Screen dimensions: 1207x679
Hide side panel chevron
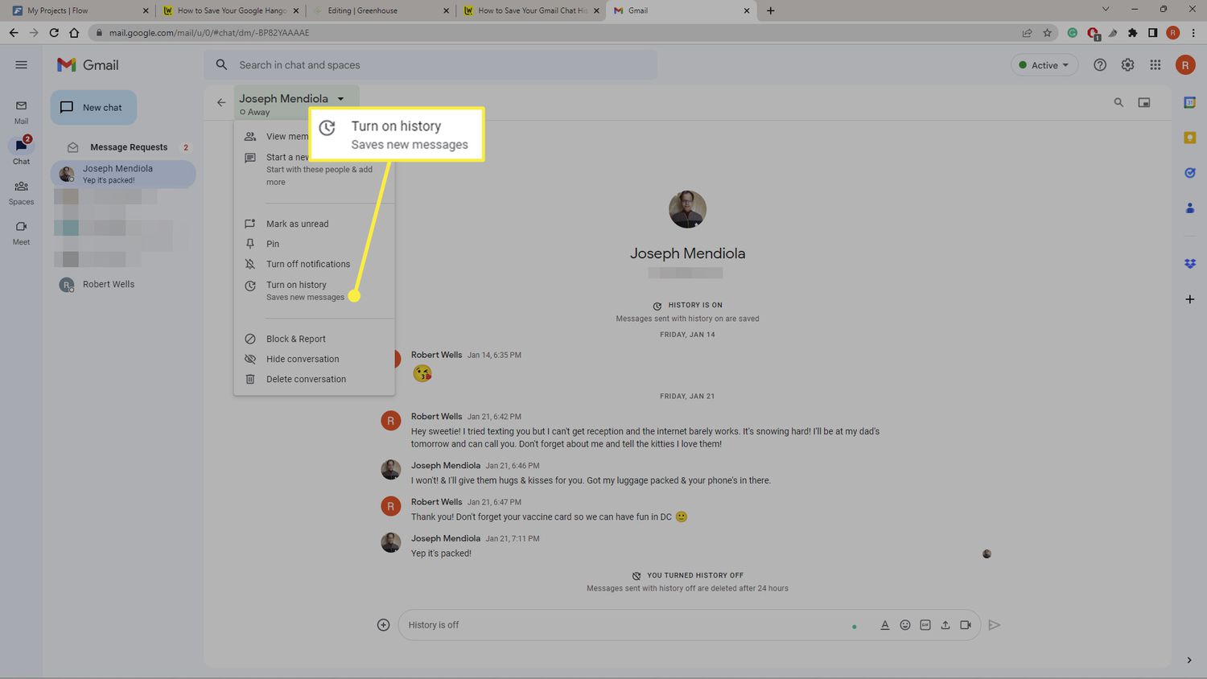(1189, 660)
